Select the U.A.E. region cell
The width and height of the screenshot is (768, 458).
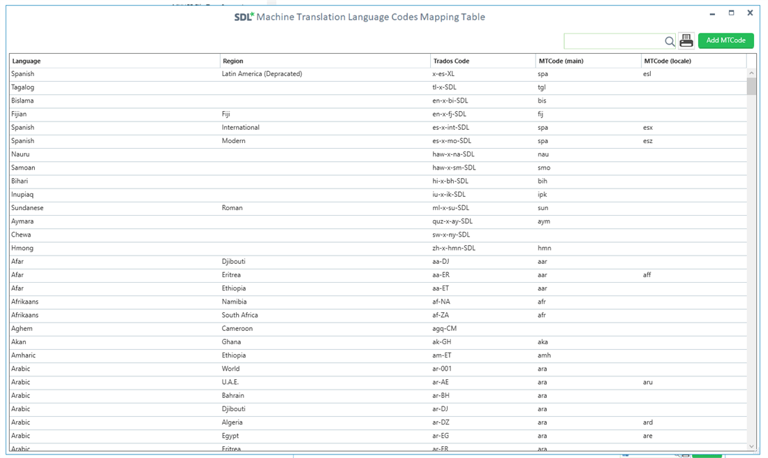coord(230,382)
